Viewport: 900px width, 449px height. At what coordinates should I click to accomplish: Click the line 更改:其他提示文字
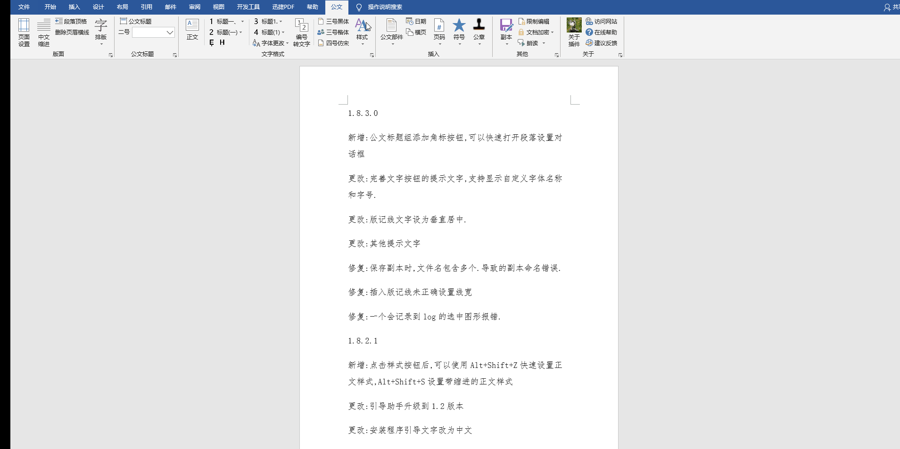384,244
